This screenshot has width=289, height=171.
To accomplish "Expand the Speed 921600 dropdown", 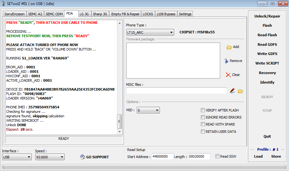I will [x=50, y=157].
